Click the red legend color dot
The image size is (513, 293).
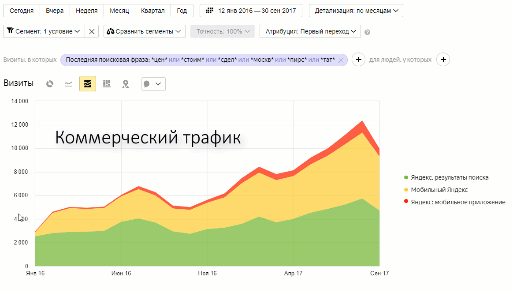click(406, 202)
